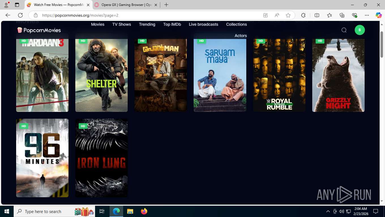Viewport: 385px width, 217px height.
Task: Open the Extensions puzzle icon
Action: (x=303, y=15)
